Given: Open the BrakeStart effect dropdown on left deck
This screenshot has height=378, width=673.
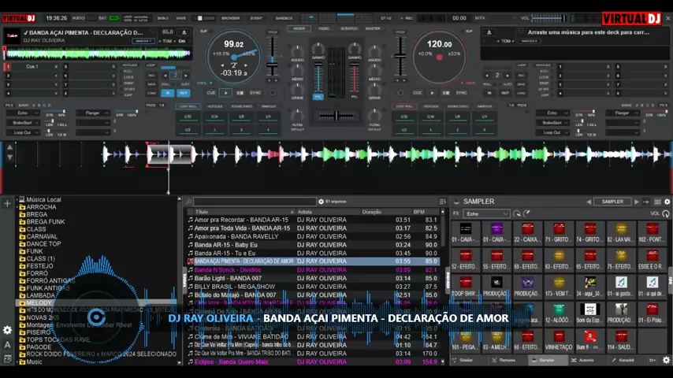Looking at the screenshot, I should (x=23, y=123).
